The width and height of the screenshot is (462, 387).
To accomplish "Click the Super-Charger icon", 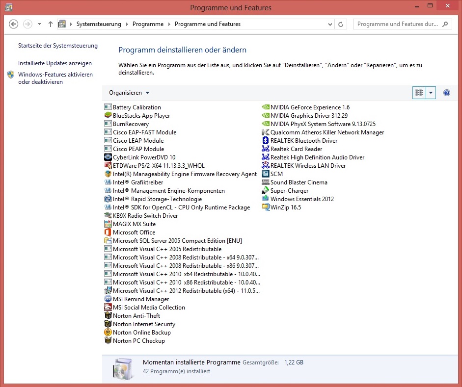I will point(266,190).
